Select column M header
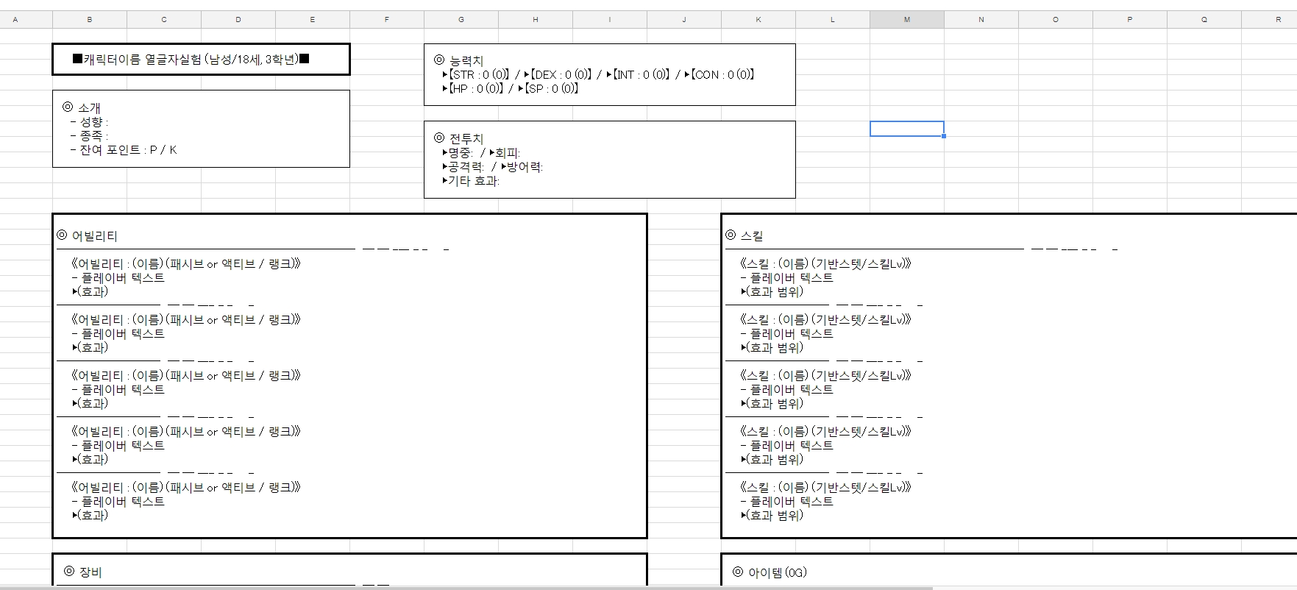Image resolution: width=1297 pixels, height=590 pixels. tap(906, 20)
